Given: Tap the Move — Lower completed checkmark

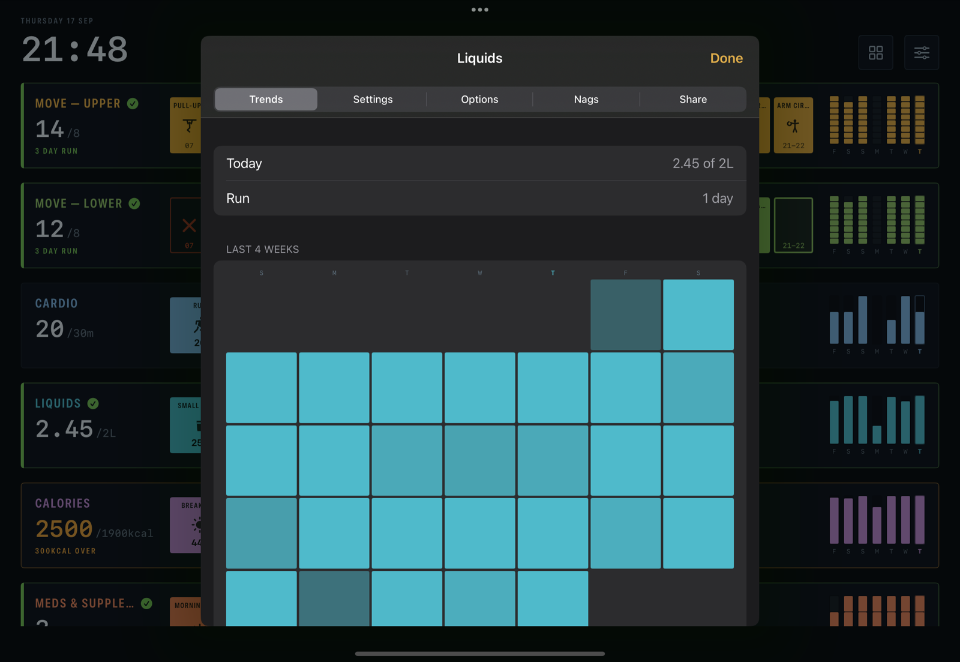Looking at the screenshot, I should pyautogui.click(x=134, y=203).
